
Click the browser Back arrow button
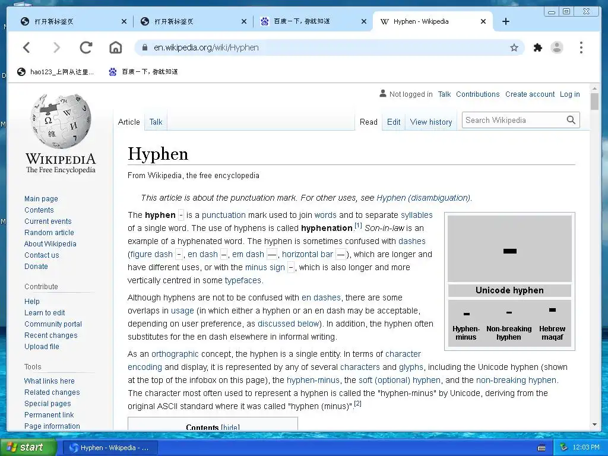(x=26, y=47)
